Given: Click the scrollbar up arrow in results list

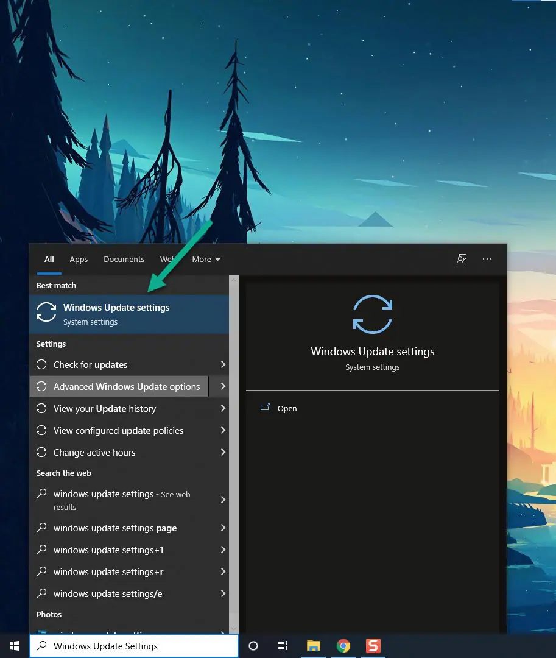Looking at the screenshot, I should coord(234,280).
